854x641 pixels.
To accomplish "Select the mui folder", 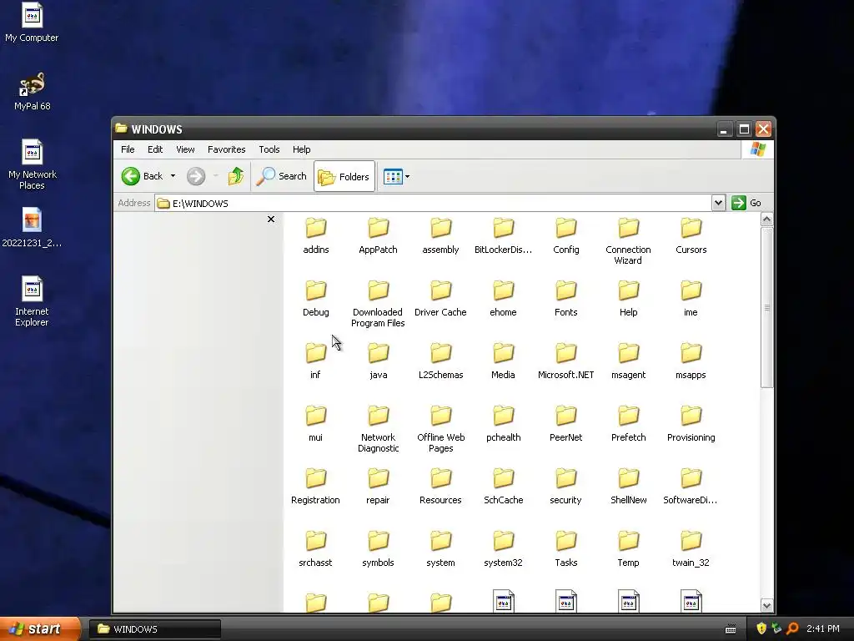I will [316, 424].
